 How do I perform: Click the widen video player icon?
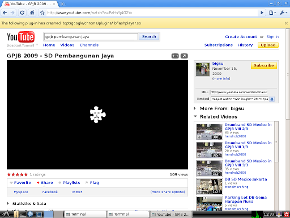click(175, 56)
